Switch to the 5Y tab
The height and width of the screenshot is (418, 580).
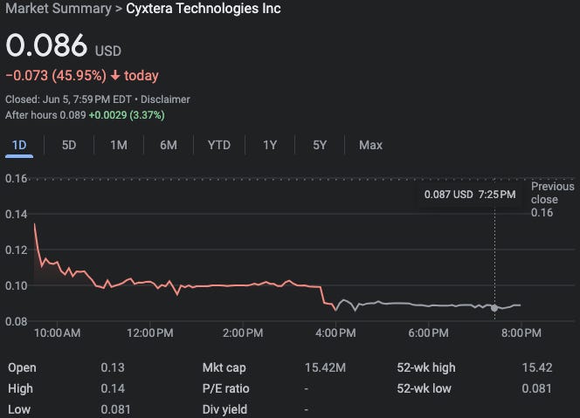[320, 145]
